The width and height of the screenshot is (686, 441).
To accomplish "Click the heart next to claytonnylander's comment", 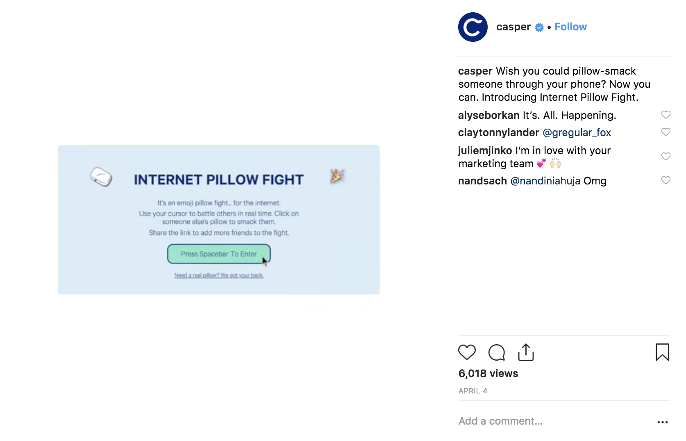I will pyautogui.click(x=666, y=132).
